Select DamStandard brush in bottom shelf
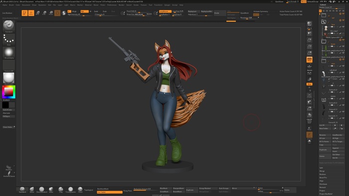The width and height of the screenshot is (349, 196). [41, 190]
